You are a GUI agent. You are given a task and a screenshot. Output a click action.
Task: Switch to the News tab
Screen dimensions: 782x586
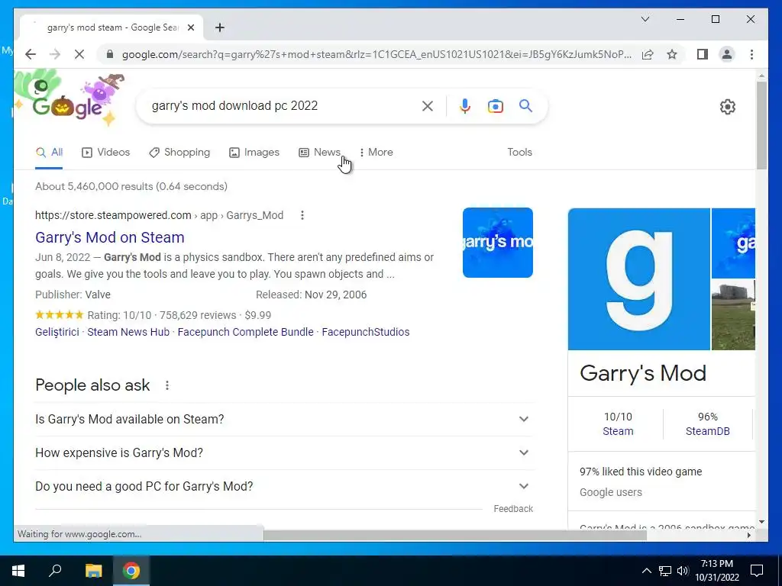320,153
